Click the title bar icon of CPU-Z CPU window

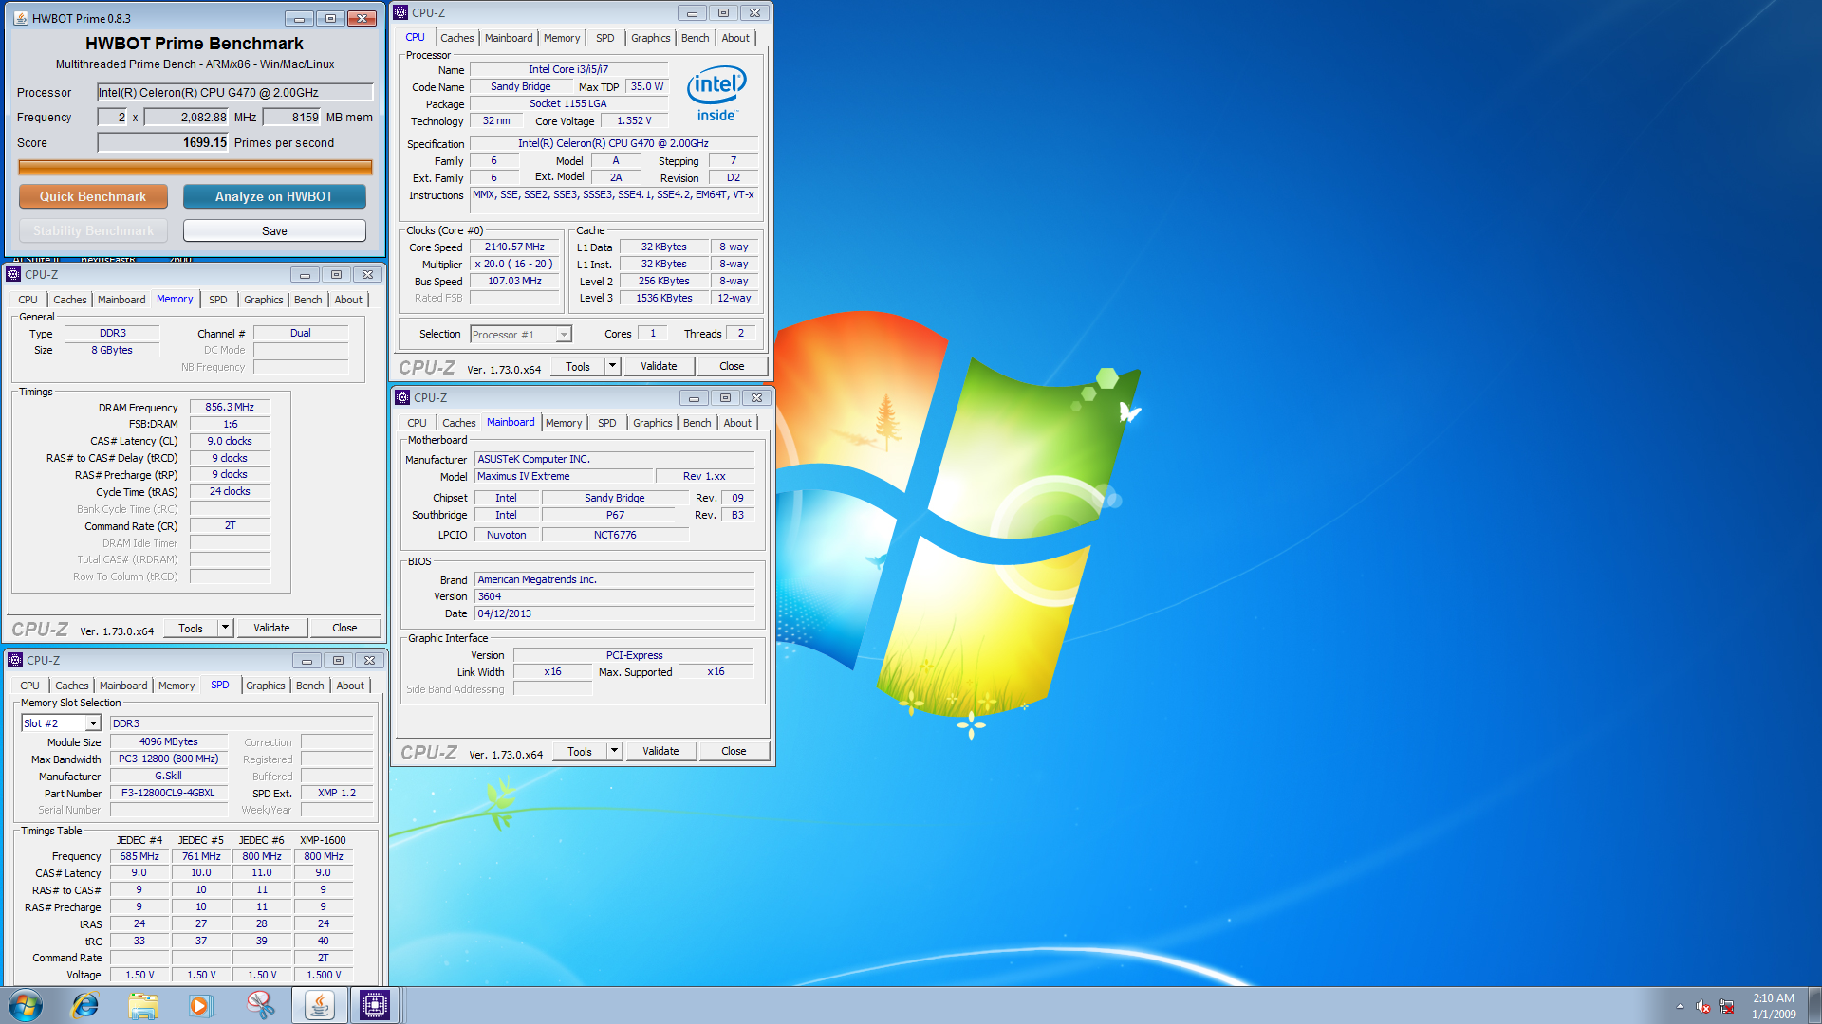click(x=401, y=13)
